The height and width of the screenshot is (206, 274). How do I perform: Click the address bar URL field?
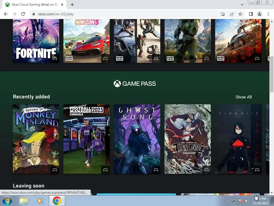[x=124, y=14]
